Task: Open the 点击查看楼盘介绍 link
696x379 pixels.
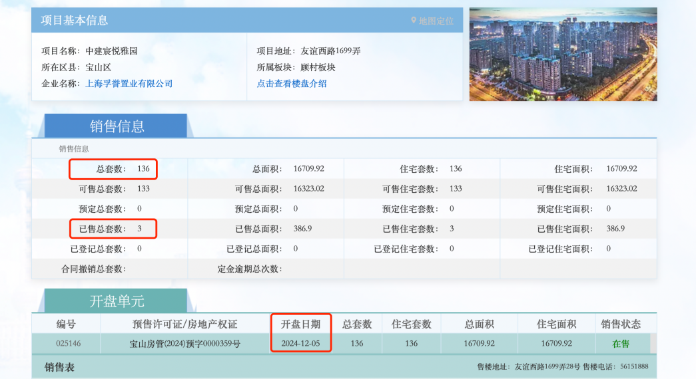Action: pos(292,83)
